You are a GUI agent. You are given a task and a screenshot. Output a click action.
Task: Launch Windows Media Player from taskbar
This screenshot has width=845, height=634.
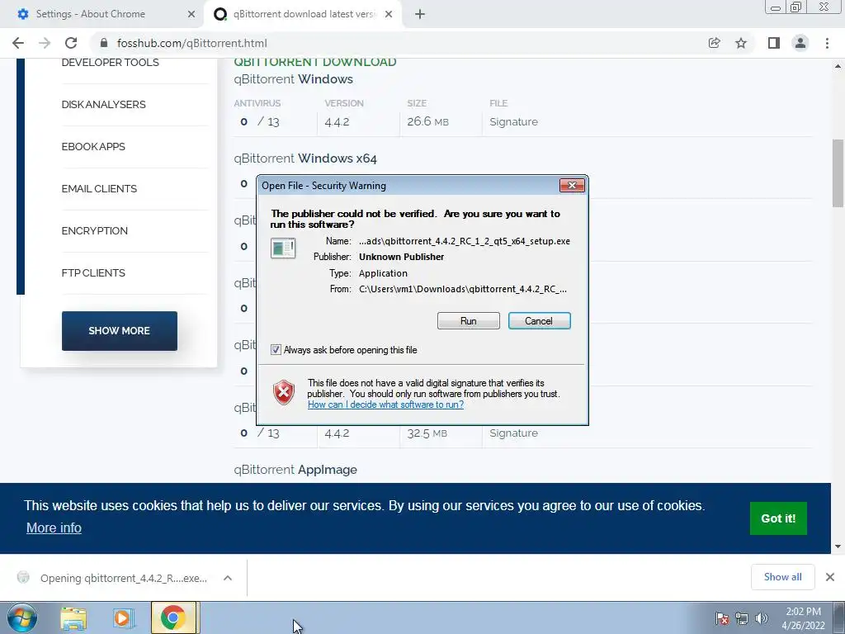click(x=123, y=617)
